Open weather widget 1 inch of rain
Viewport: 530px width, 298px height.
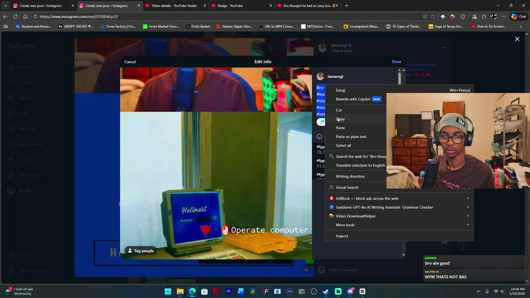pos(19,291)
